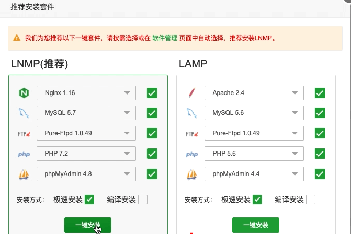Image resolution: width=351 pixels, height=234 pixels.
Task: Click the Pure-Ftpd icon in LAMP
Action: (x=192, y=134)
